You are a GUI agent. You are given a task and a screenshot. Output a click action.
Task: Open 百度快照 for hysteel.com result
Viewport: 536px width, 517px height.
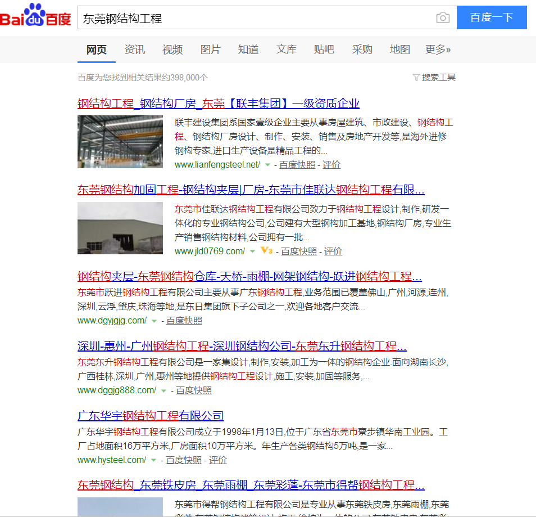click(x=184, y=460)
